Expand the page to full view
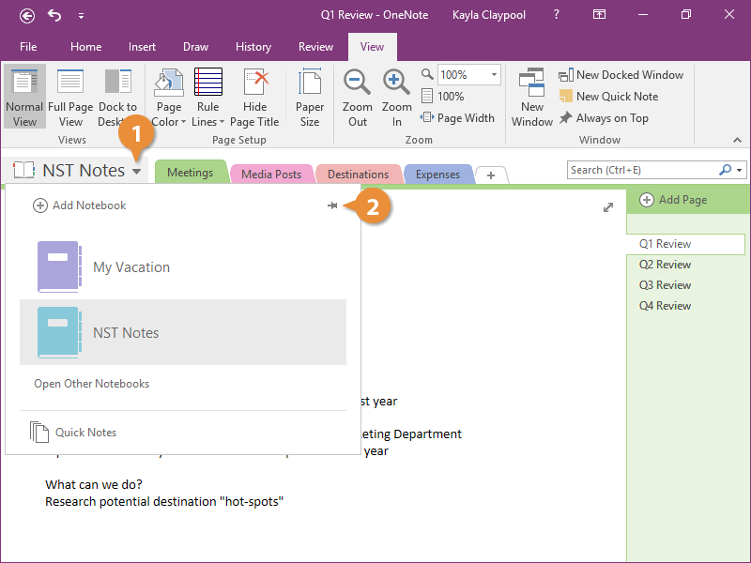751x563 pixels. coord(608,207)
